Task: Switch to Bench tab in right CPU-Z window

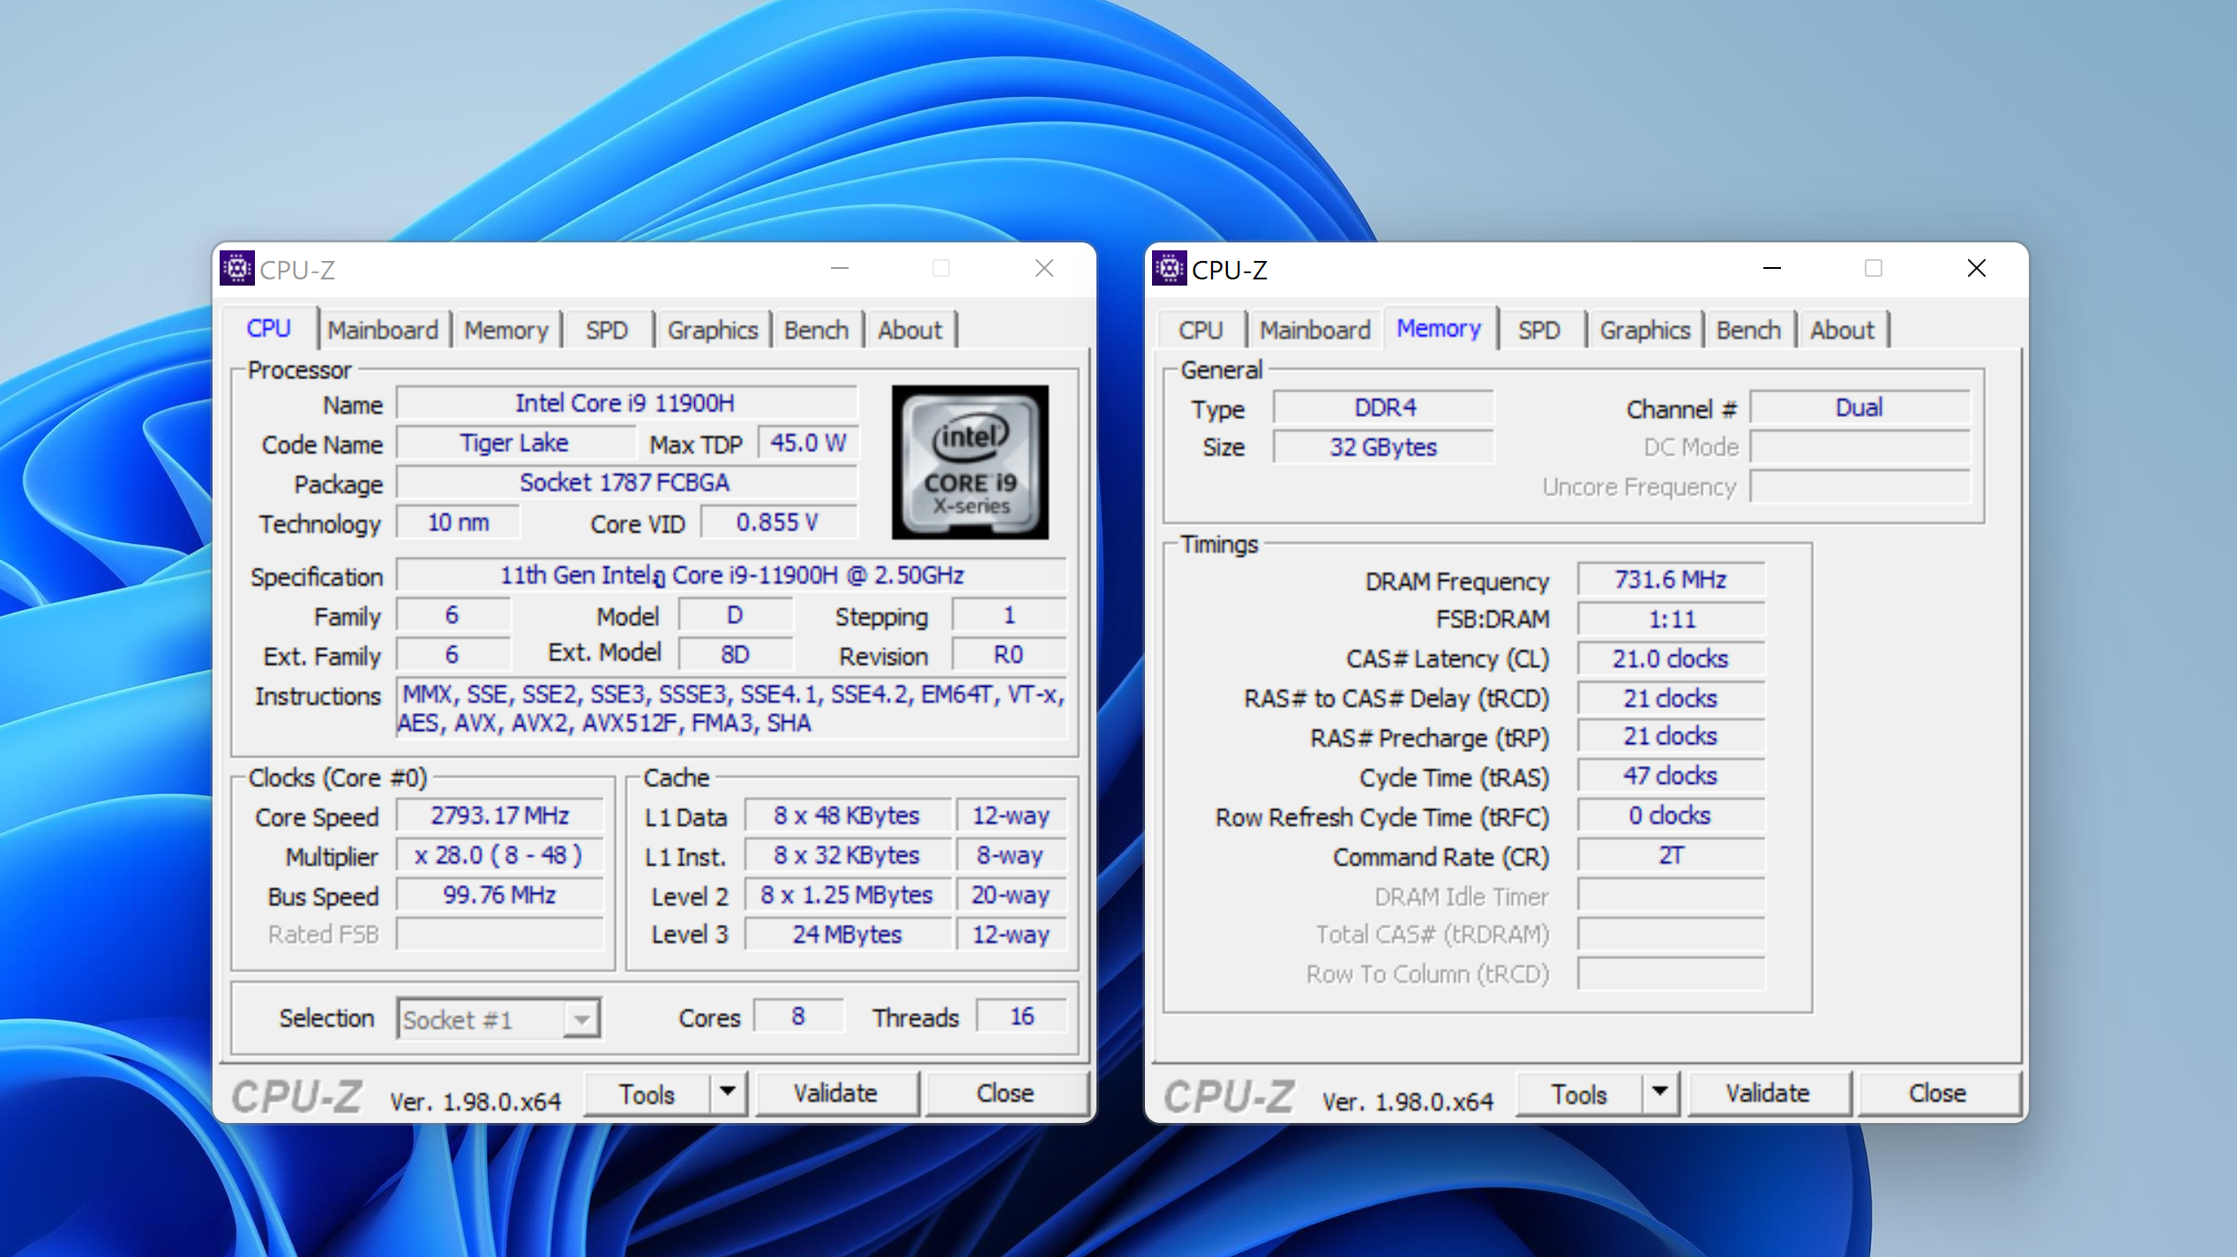Action: point(1749,330)
